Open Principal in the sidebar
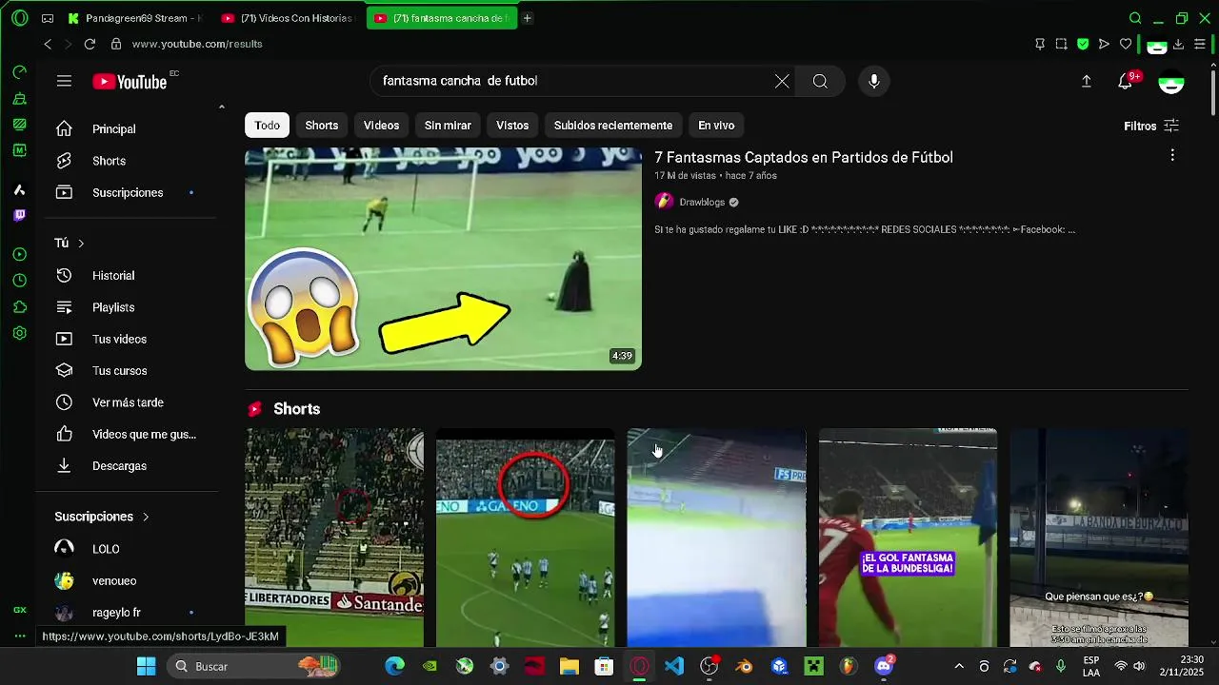 [128, 129]
